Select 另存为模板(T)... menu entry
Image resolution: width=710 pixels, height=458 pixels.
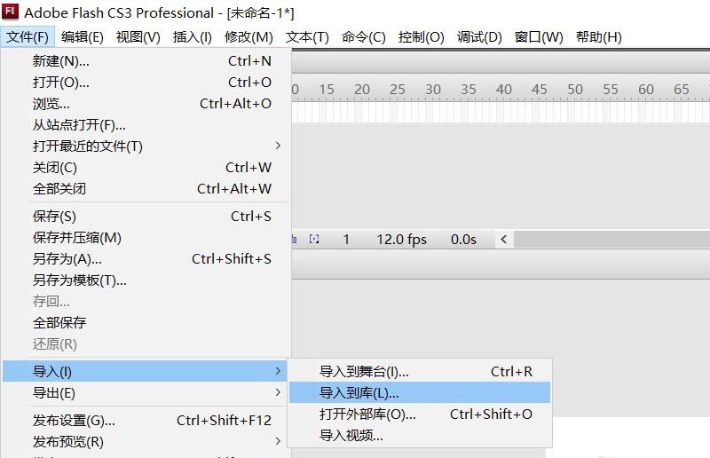pos(146,280)
